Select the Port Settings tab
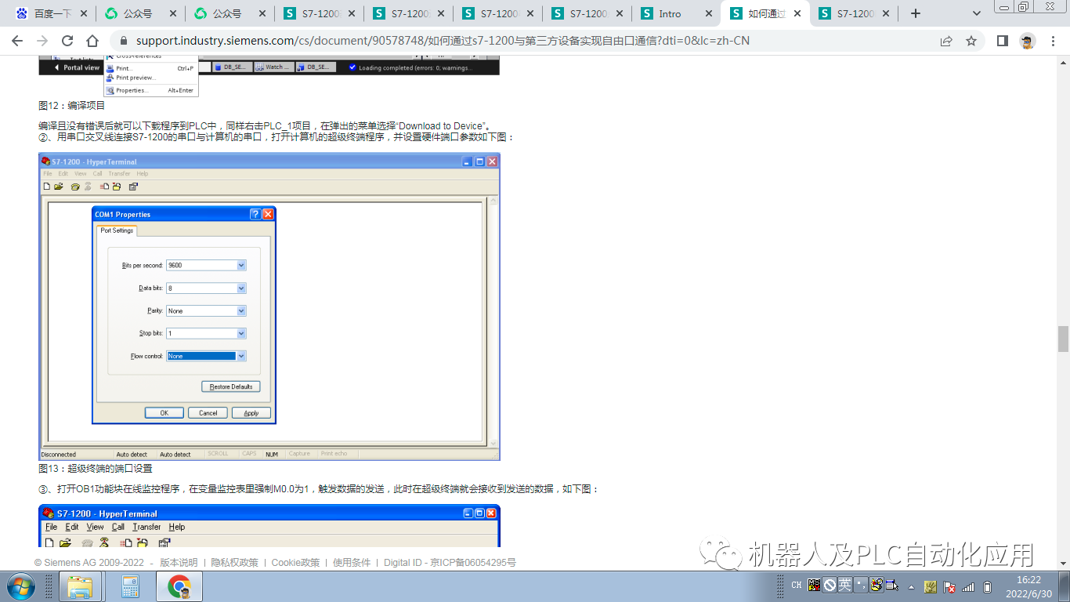The width and height of the screenshot is (1070, 602). [x=117, y=230]
